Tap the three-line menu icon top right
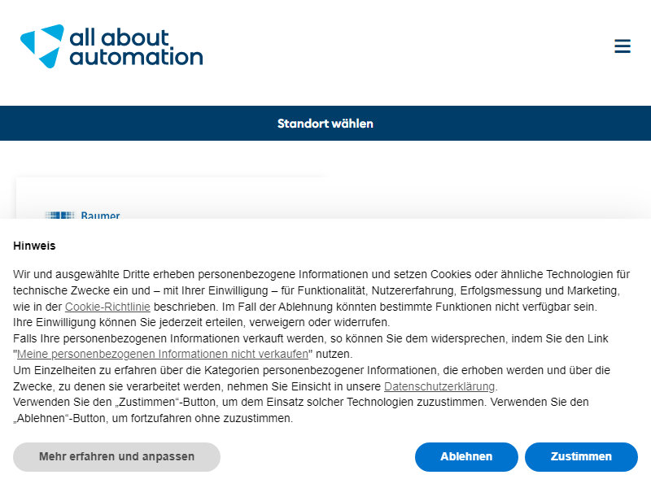Viewport: 651px width, 488px height. (x=623, y=46)
